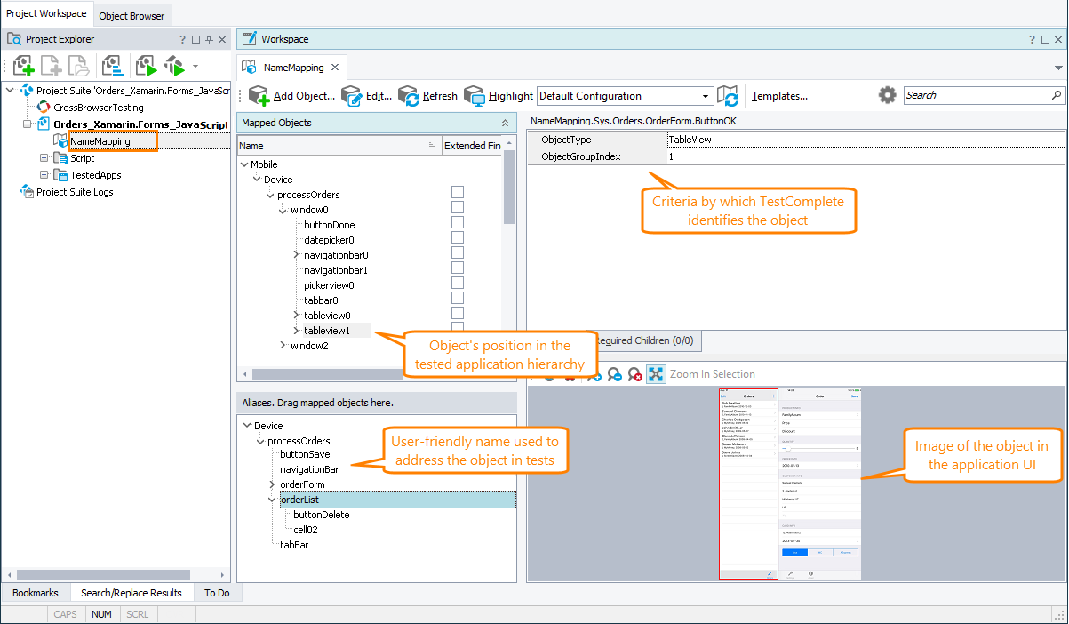Image resolution: width=1069 pixels, height=624 pixels.
Task: Click the Project Suite Logs icon
Action: tap(27, 192)
